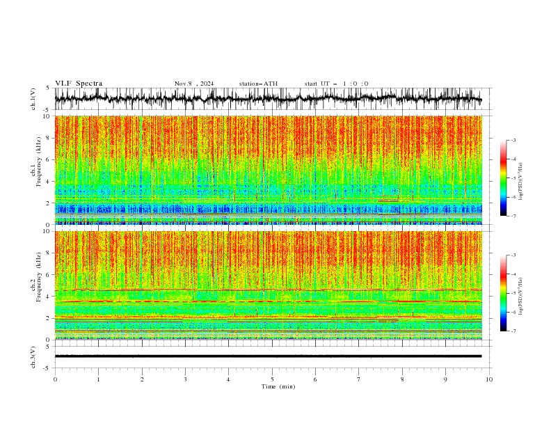551x426 pixels.
Task: Click the ch.3 voltage waveform band
Action: click(269, 356)
